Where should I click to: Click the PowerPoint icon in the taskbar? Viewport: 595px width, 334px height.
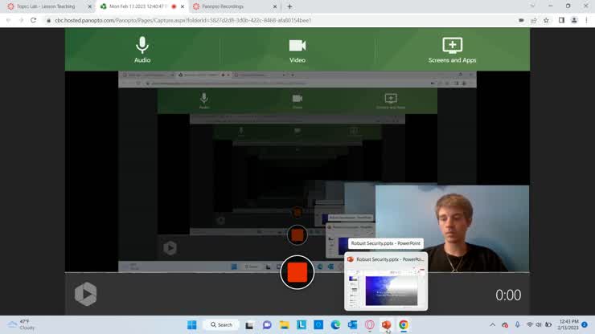(x=387, y=325)
